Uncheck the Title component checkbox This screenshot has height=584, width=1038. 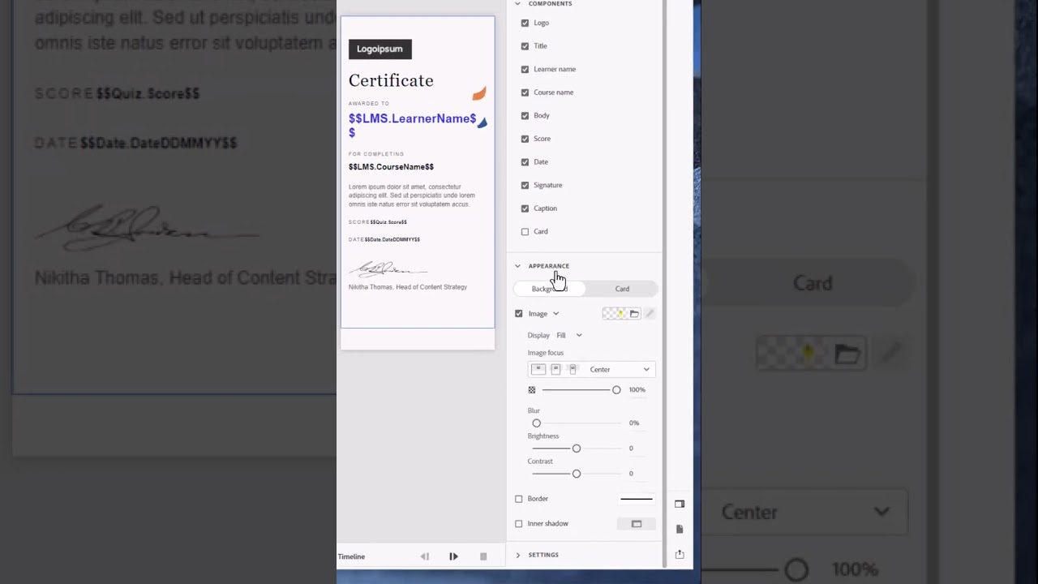pos(525,46)
